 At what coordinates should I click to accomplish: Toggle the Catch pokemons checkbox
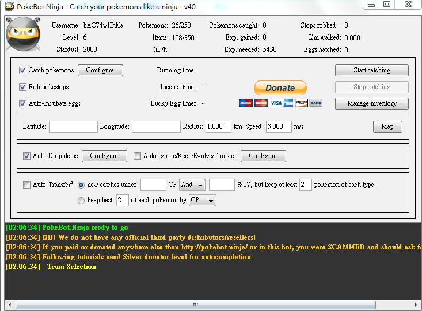click(x=22, y=71)
